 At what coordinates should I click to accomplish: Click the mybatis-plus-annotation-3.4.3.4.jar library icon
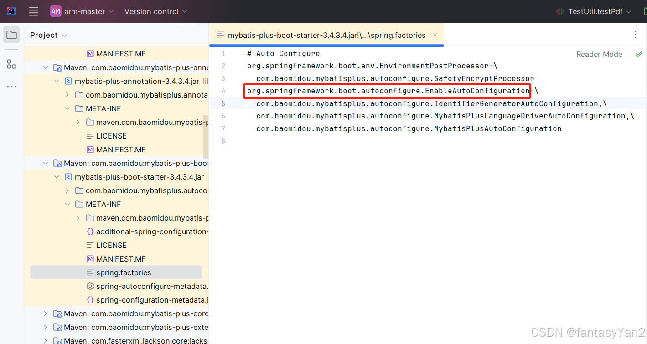(68, 81)
